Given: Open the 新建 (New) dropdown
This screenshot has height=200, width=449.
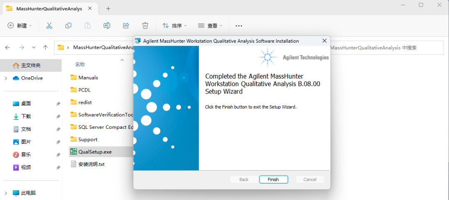Looking at the screenshot, I should (x=20, y=26).
